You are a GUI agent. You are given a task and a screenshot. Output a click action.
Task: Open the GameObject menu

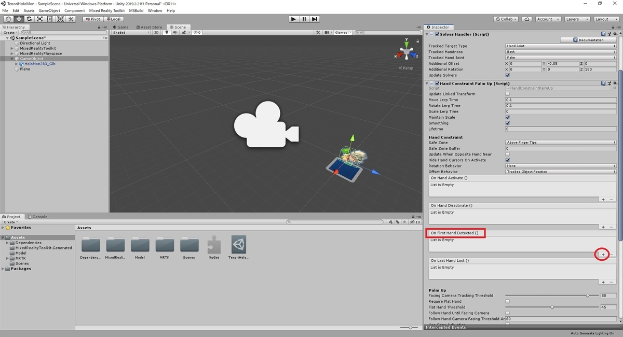pyautogui.click(x=49, y=10)
